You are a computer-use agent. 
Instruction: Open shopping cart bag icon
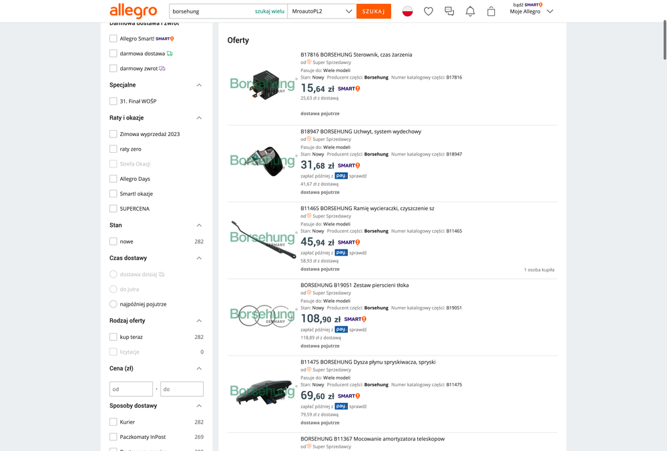click(x=491, y=11)
